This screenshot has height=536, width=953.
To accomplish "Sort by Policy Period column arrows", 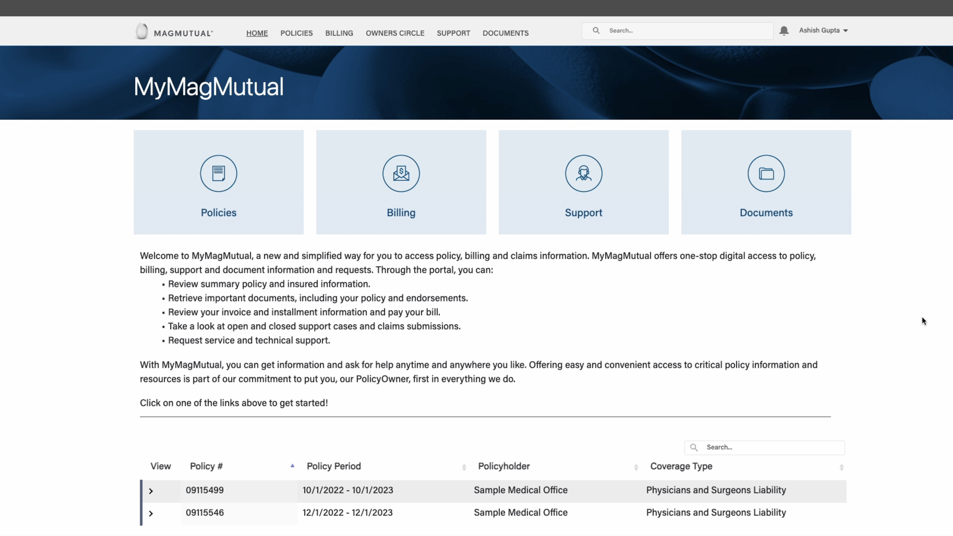I will (x=464, y=467).
